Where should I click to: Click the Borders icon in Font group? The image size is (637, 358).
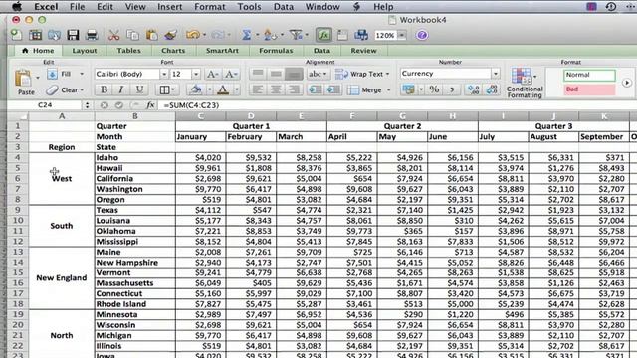164,89
